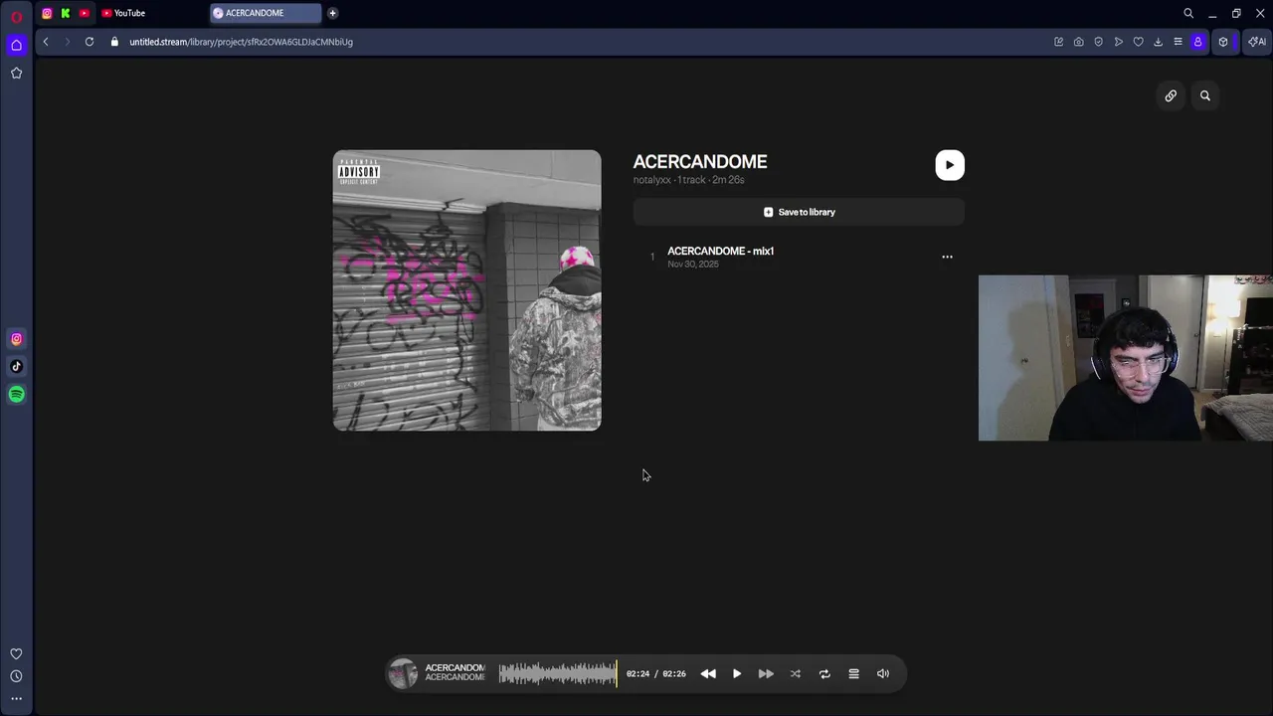Open Instagram in the sidebar
The width and height of the screenshot is (1273, 716).
click(x=16, y=339)
